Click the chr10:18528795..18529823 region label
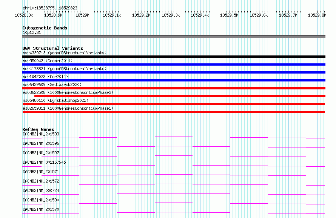This screenshot has height=218, width=336. (50, 8)
